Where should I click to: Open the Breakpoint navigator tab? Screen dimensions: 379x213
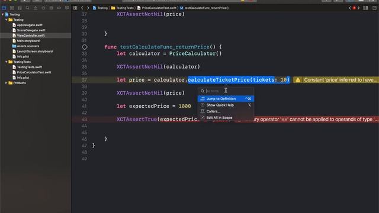coord(59,8)
